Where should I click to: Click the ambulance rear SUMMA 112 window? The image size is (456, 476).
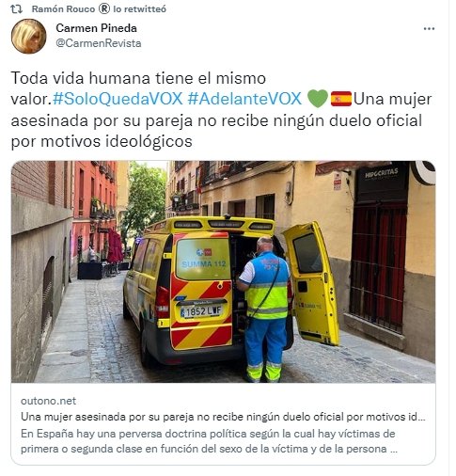click(x=203, y=259)
